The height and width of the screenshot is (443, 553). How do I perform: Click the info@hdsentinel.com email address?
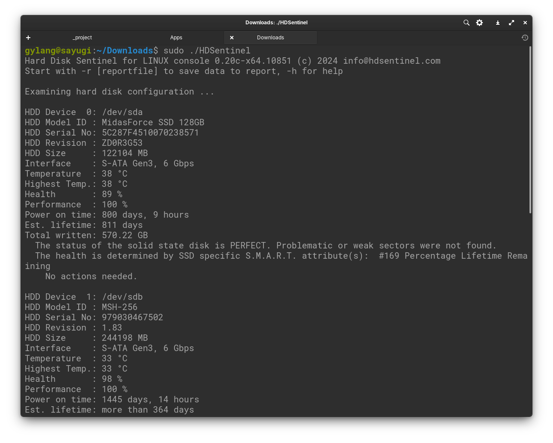392,61
